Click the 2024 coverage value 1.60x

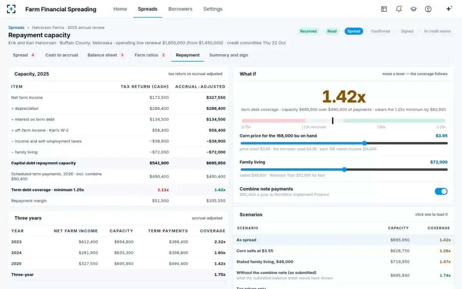[219, 253]
